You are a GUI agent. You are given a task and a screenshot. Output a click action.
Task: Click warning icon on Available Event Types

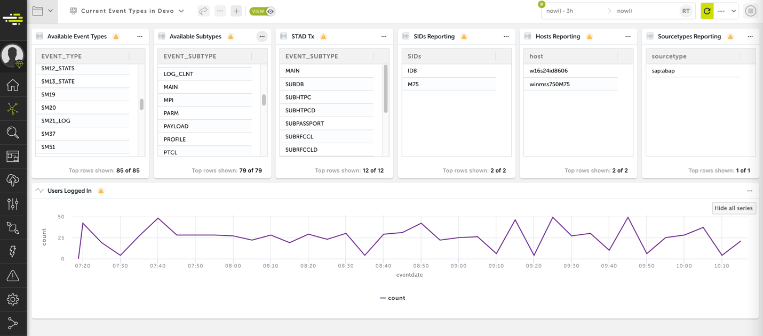coord(116,37)
